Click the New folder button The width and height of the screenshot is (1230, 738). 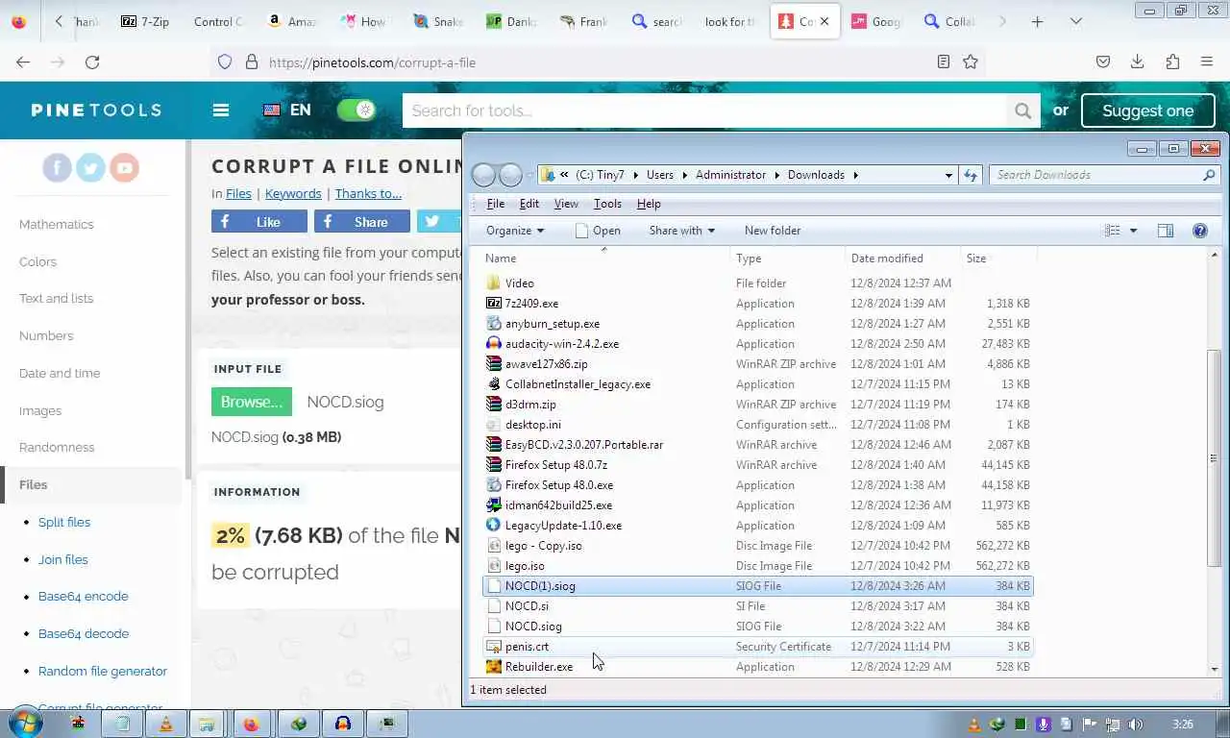coord(773,231)
